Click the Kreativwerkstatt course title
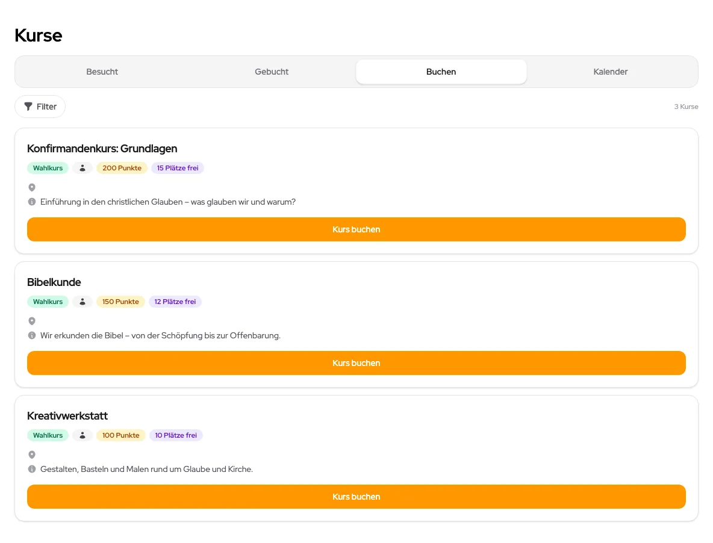713x543 pixels. pyautogui.click(x=67, y=416)
